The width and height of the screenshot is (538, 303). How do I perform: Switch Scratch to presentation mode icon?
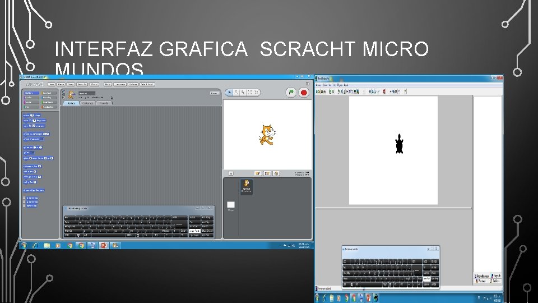pyautogui.click(x=308, y=84)
